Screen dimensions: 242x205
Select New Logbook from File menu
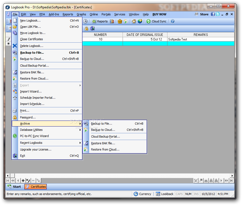point(47,21)
